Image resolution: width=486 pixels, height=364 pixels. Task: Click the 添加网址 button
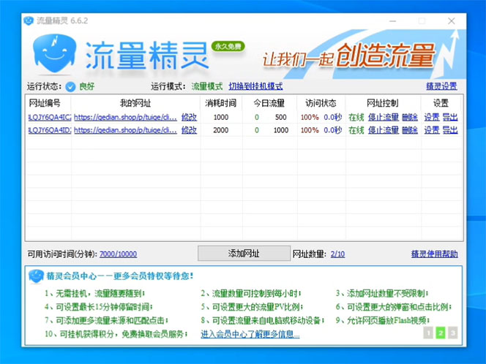tap(243, 254)
